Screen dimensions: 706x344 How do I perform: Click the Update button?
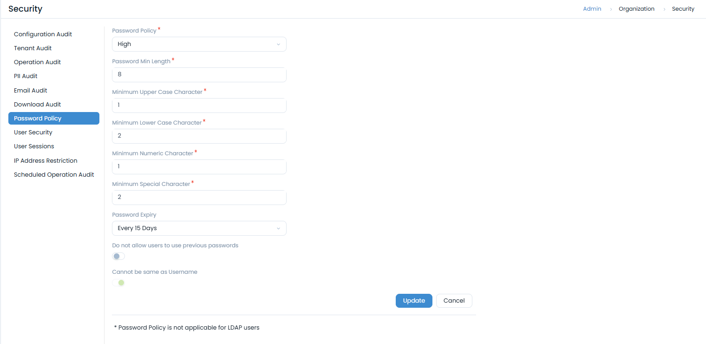click(414, 301)
